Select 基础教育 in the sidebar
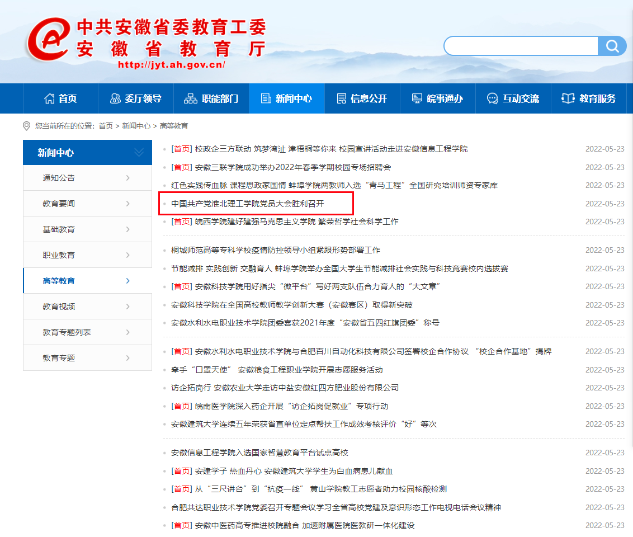Viewport: 633px width, 537px height. (59, 229)
